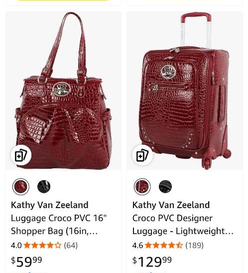Viewport: 248px width, 273px height.
Task: Tap the Kathy Van Zeeland brand name above the designer luggage title
Action: 171,205
